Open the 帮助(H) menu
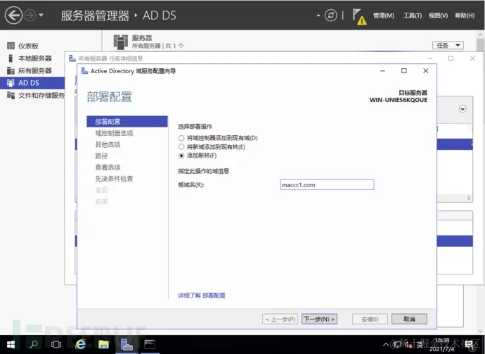The height and width of the screenshot is (354, 485). [x=465, y=15]
